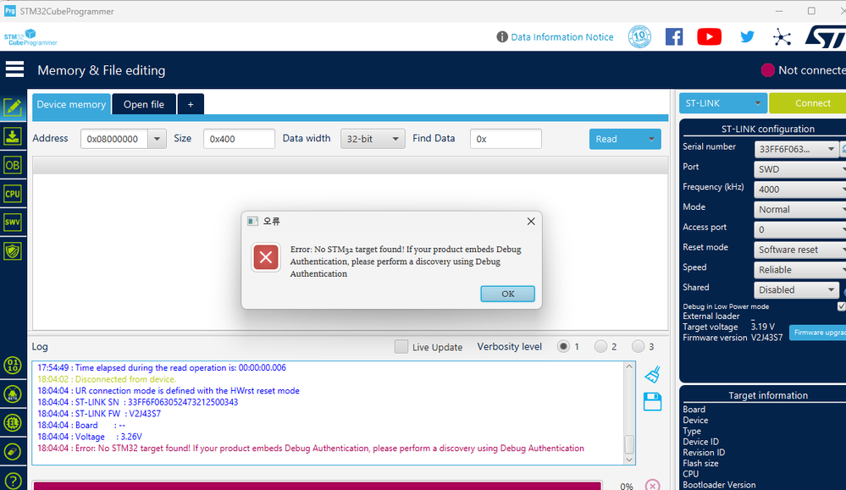Image resolution: width=846 pixels, height=490 pixels.
Task: Open the CPU panel icon
Action: click(13, 194)
